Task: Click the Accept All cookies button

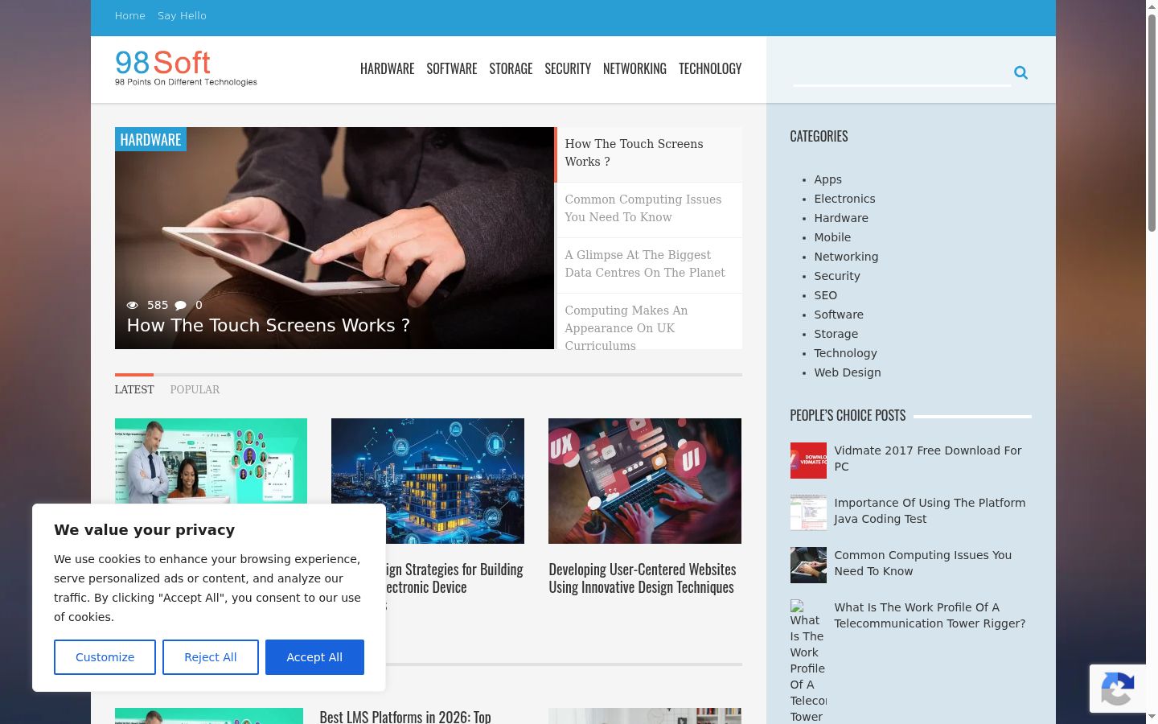Action: [x=314, y=657]
